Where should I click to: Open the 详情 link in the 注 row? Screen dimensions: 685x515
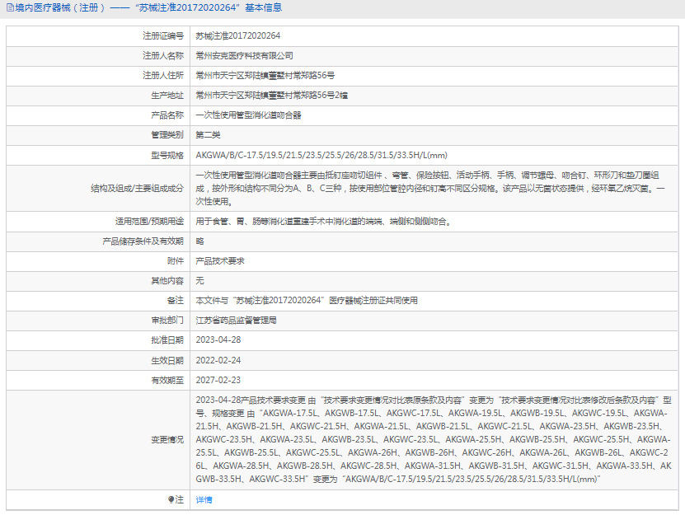click(x=204, y=499)
